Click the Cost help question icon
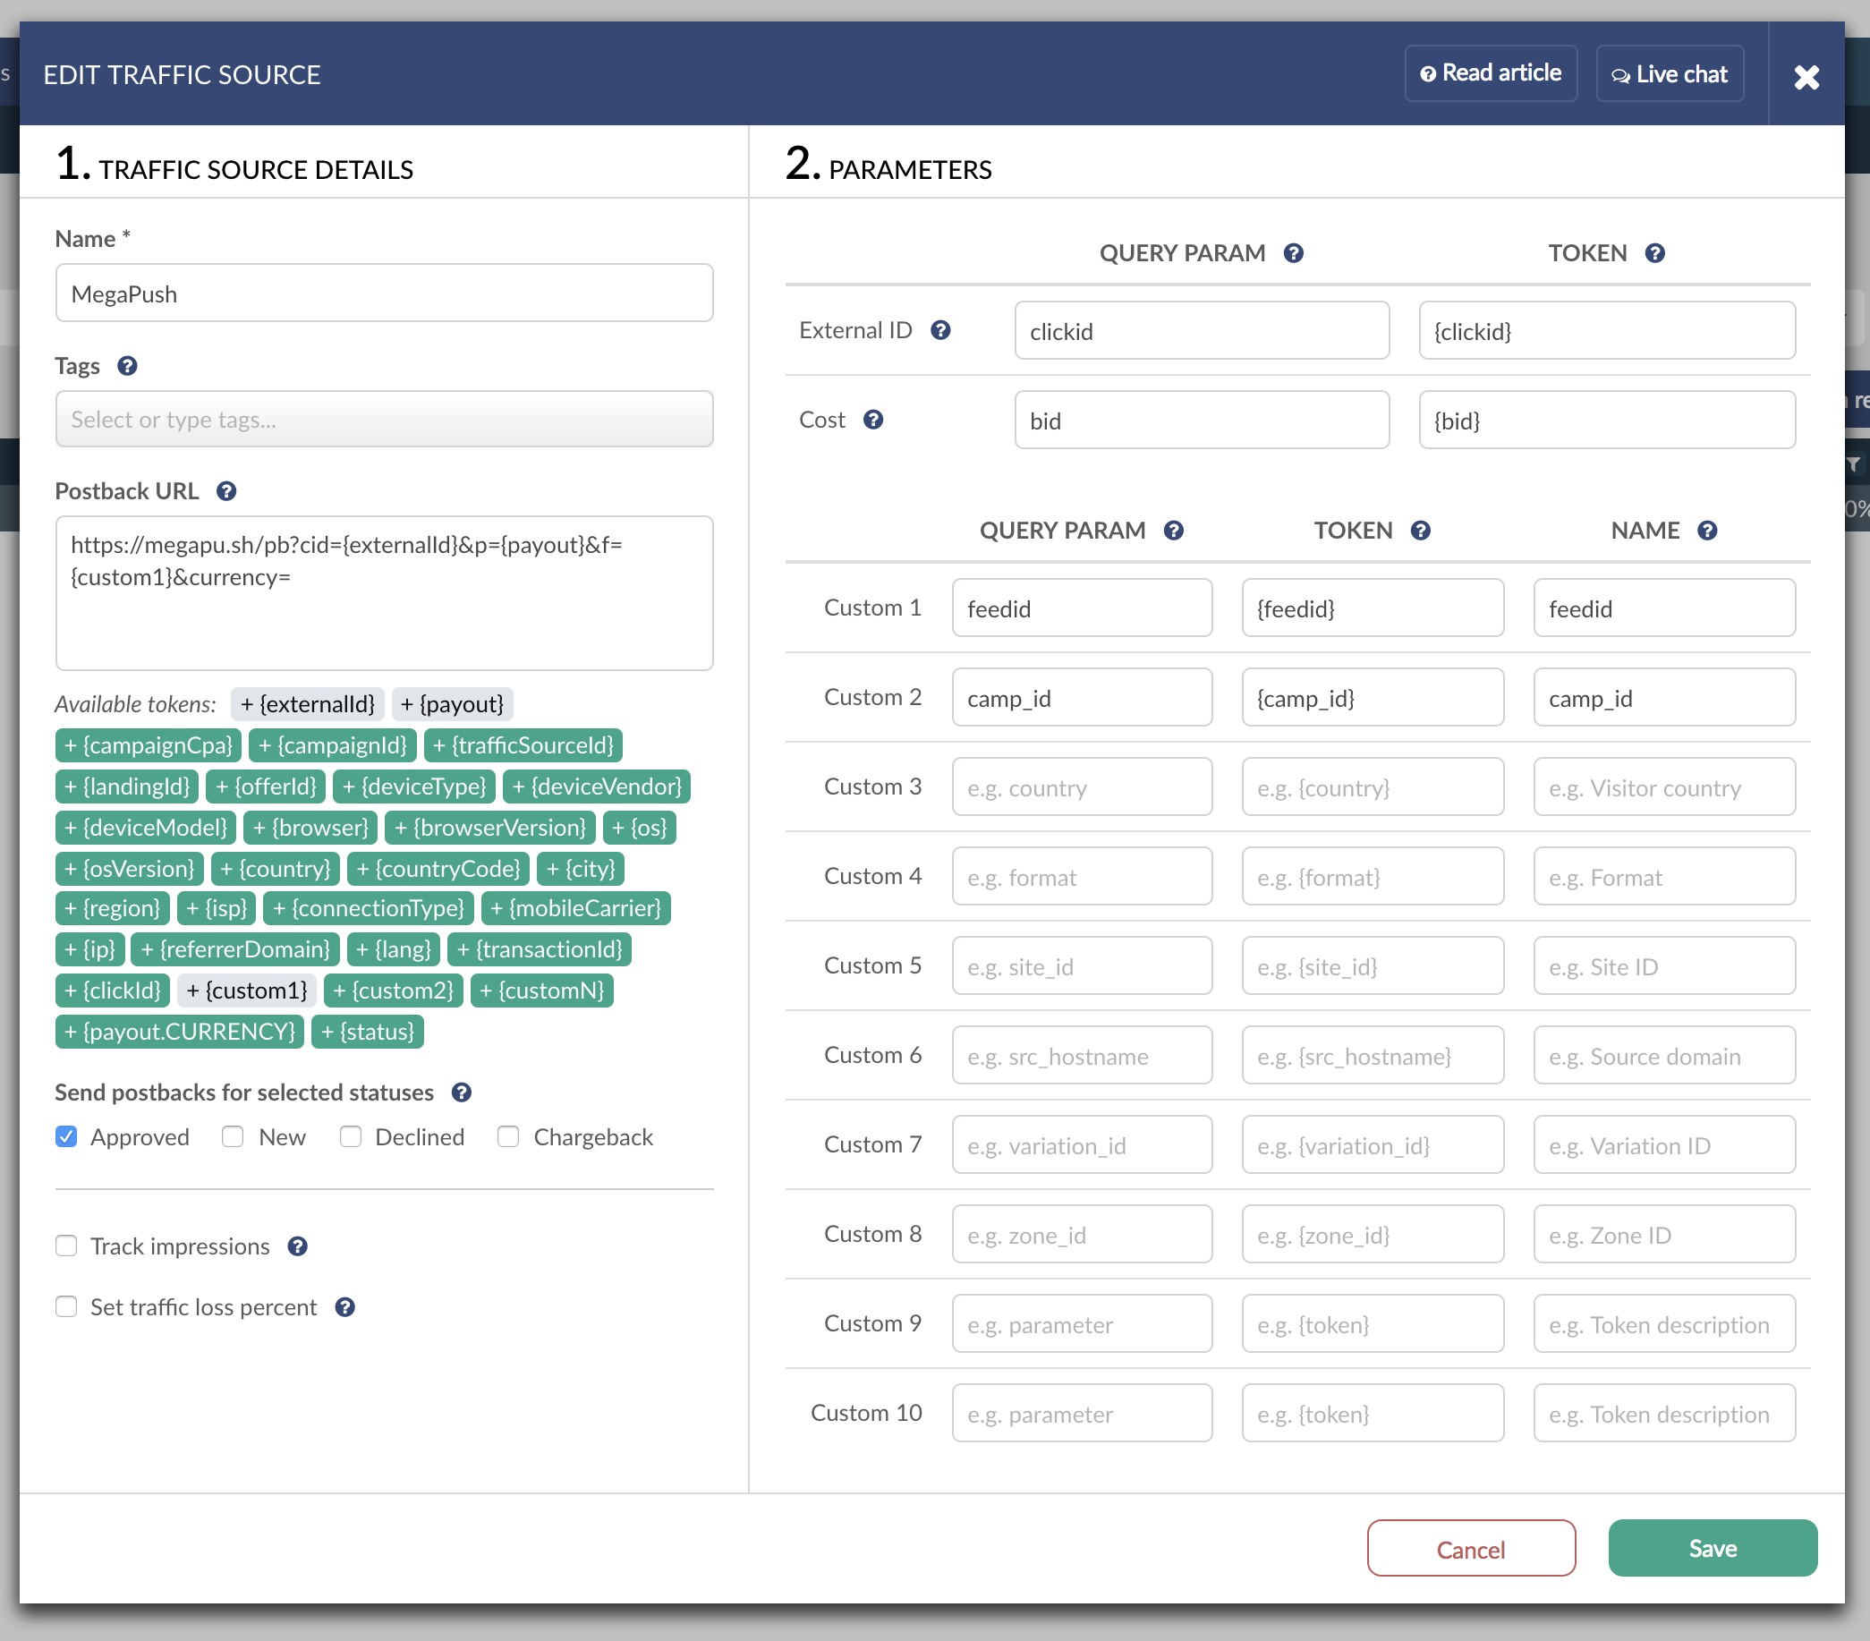The height and width of the screenshot is (1641, 1870). [x=872, y=420]
